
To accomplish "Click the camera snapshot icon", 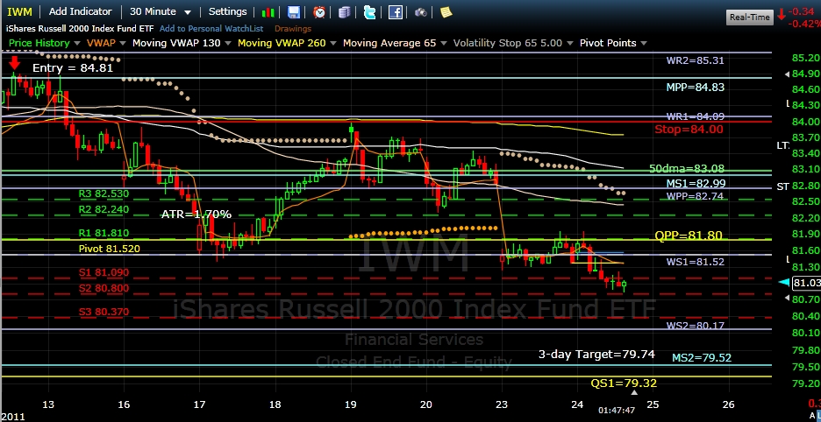I will [x=420, y=12].
